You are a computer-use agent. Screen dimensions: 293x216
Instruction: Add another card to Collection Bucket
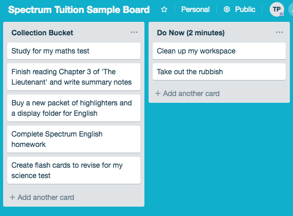[x=42, y=197]
